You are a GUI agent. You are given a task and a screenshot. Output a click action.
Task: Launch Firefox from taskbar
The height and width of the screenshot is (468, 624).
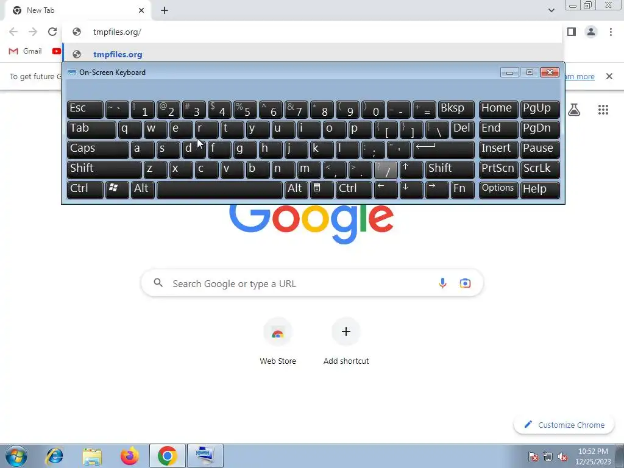tap(130, 456)
